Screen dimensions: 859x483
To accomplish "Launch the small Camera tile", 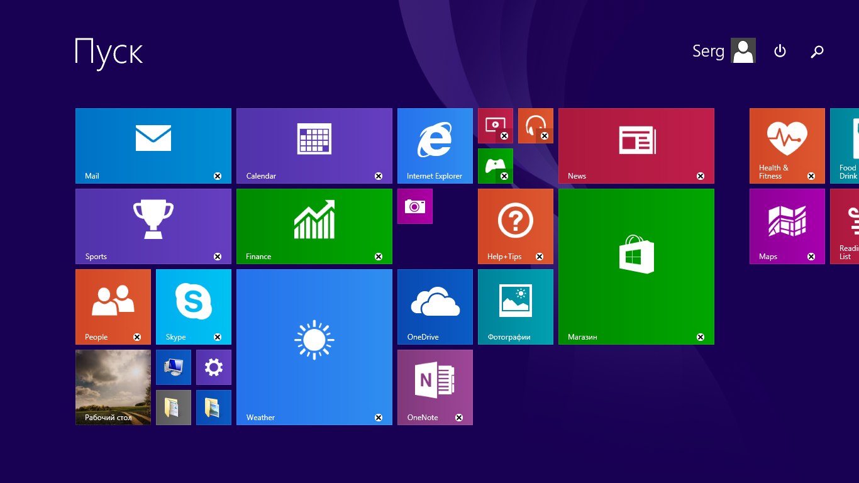I will tap(415, 206).
